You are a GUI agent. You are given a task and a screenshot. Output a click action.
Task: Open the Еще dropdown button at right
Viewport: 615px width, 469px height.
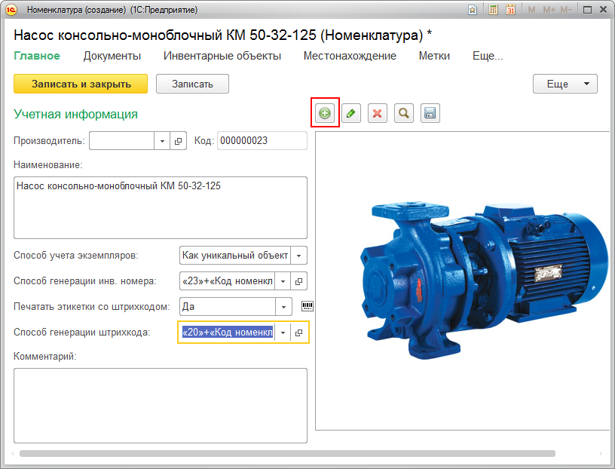[565, 84]
